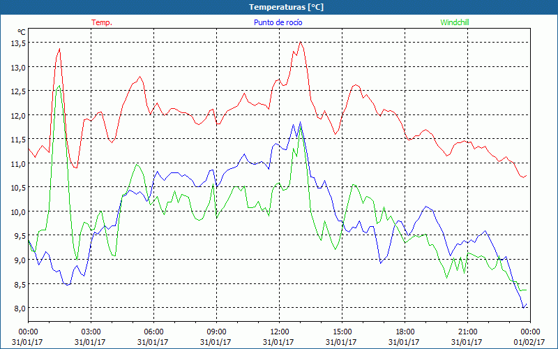
Task: Select the green 'Windchill' legend label
Action: tap(455, 22)
